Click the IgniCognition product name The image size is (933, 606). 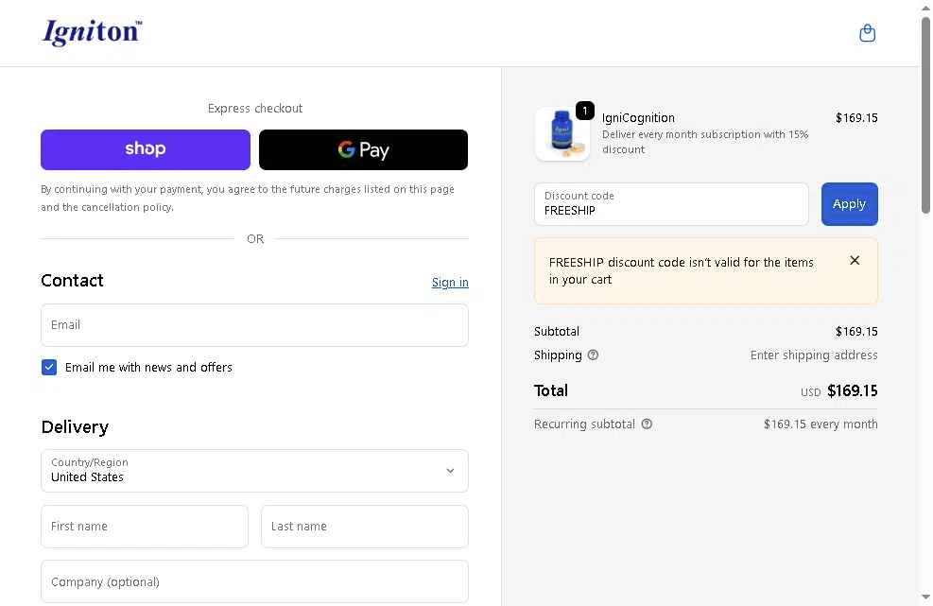[x=638, y=118]
